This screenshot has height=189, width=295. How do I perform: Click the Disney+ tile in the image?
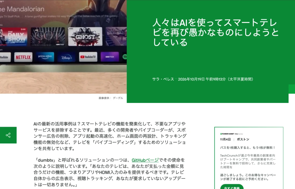coord(67,57)
